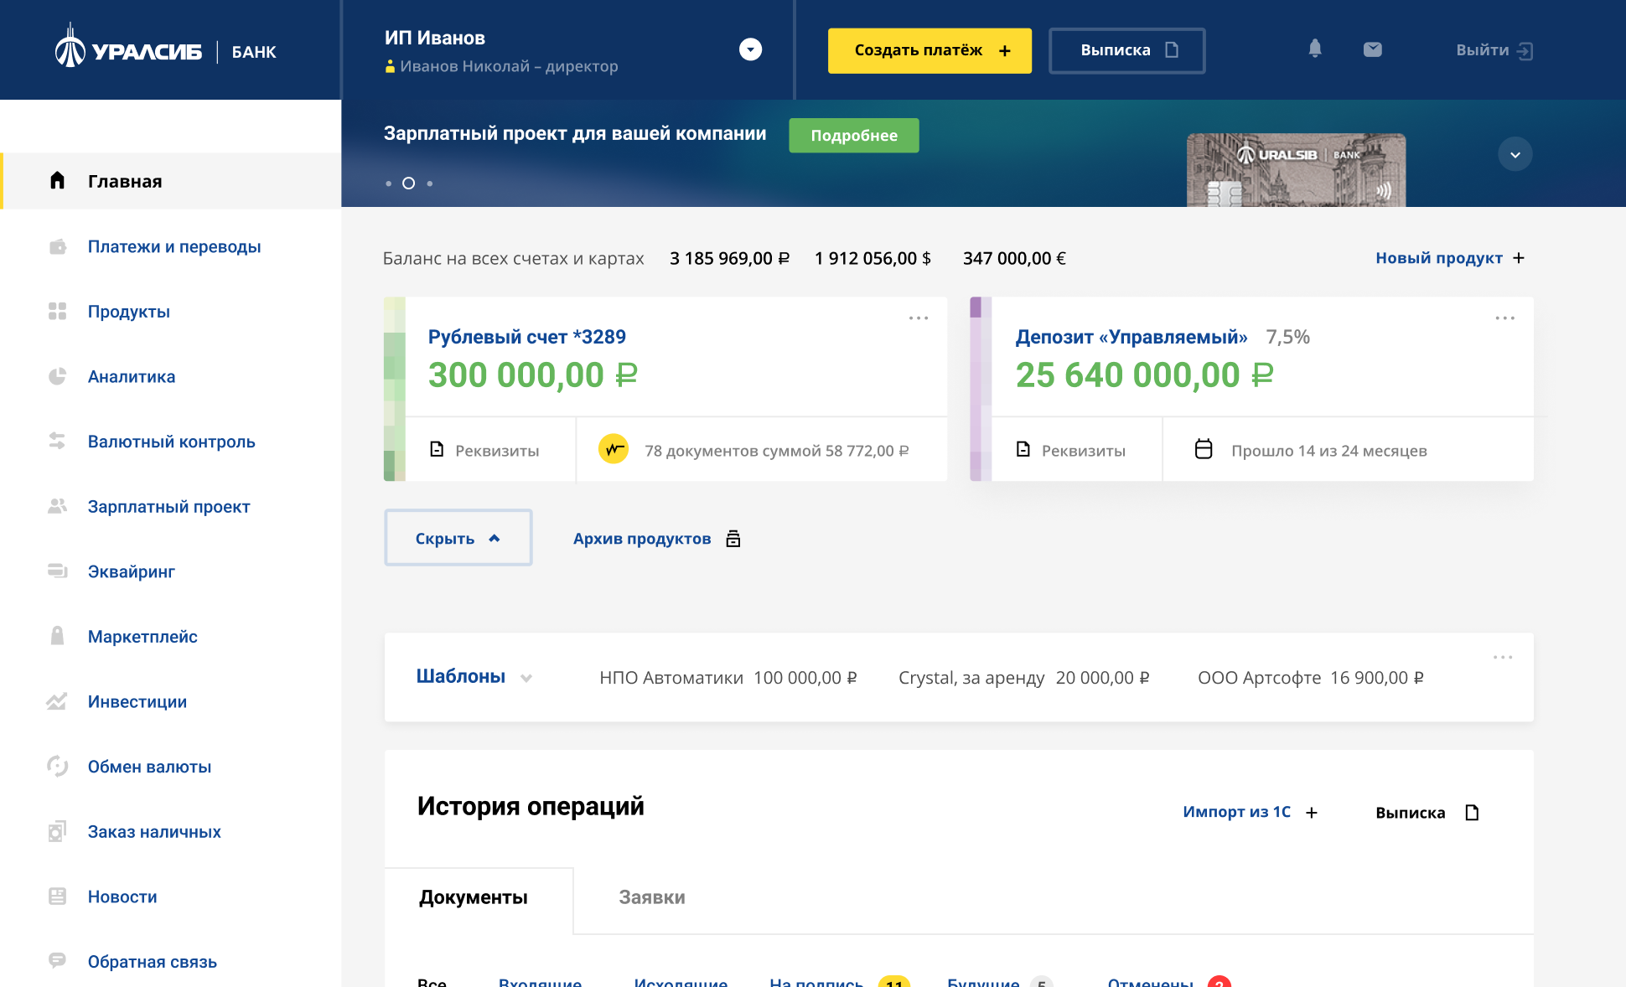Image resolution: width=1626 pixels, height=987 pixels.
Task: Open Главная in the sidebar
Action: tap(171, 180)
